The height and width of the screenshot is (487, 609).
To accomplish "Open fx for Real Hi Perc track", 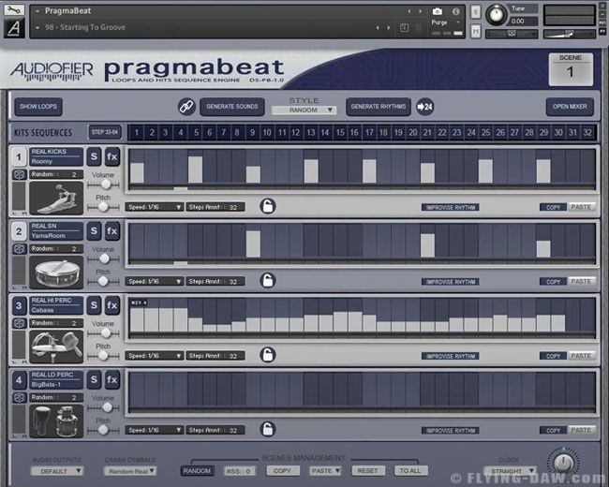I will click(111, 305).
